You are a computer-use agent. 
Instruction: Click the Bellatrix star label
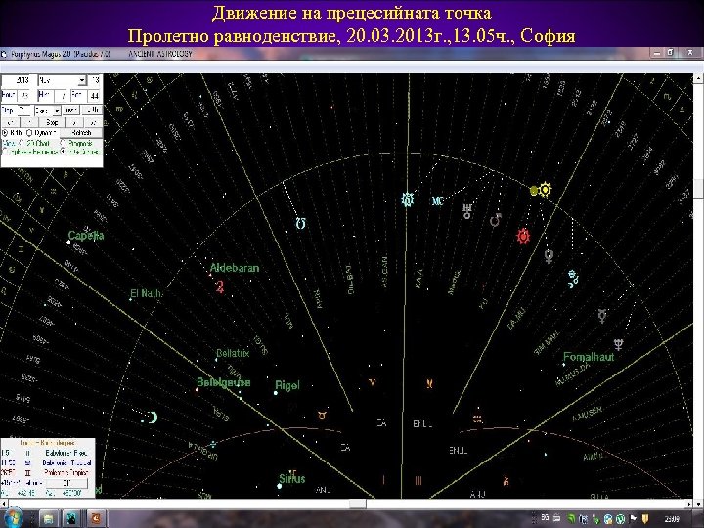click(233, 353)
